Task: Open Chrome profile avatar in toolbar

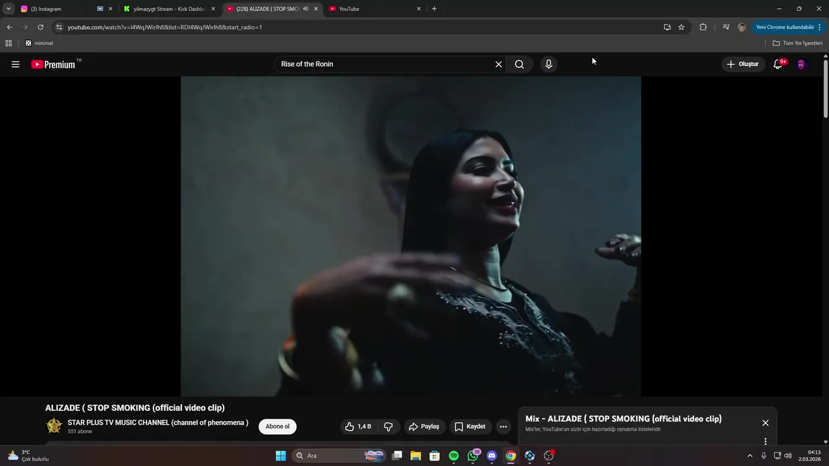Action: (742, 27)
